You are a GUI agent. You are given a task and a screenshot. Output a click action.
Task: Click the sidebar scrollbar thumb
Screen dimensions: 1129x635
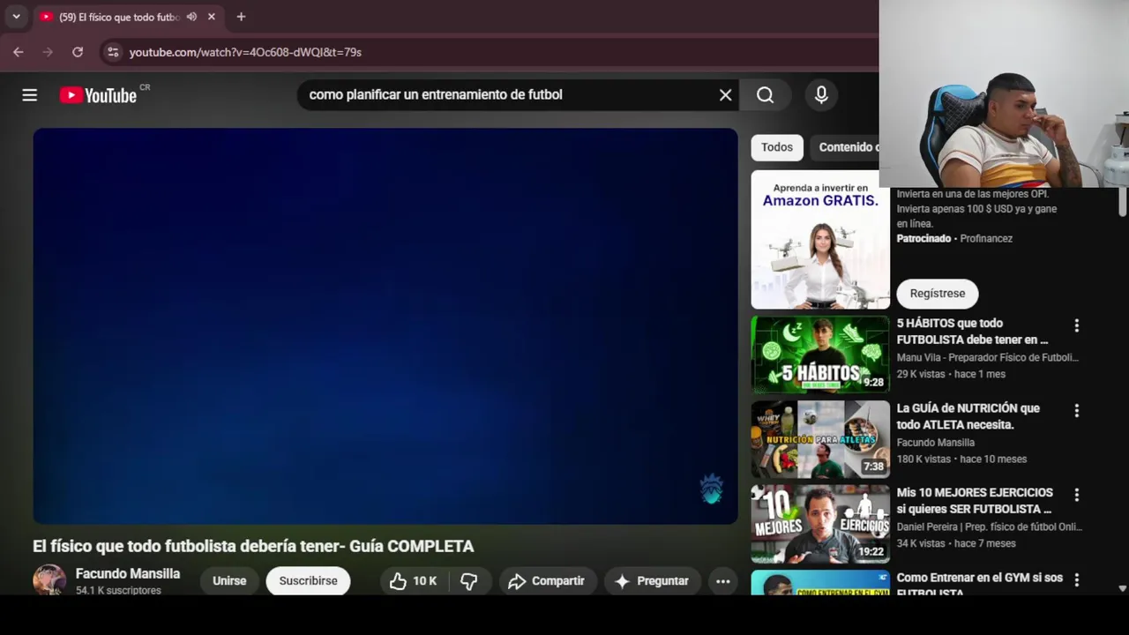click(x=1122, y=202)
